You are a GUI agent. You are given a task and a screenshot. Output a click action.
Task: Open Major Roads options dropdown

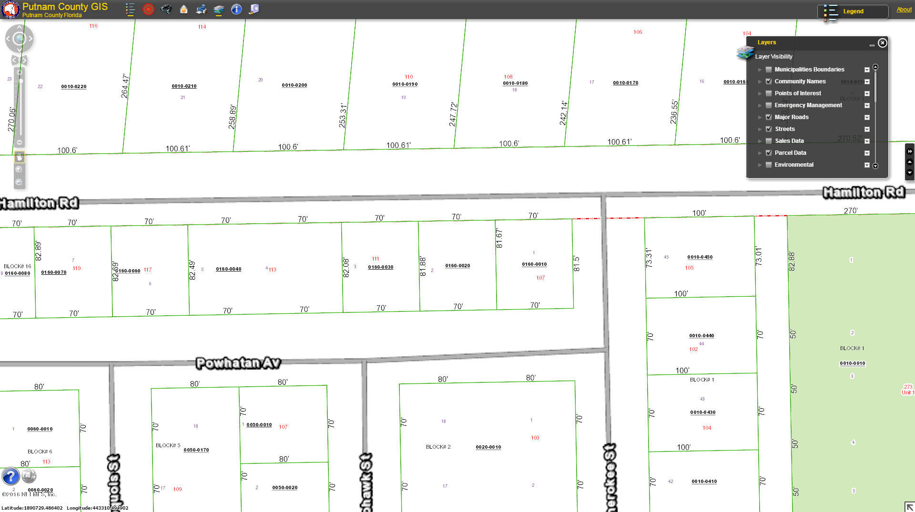[867, 118]
